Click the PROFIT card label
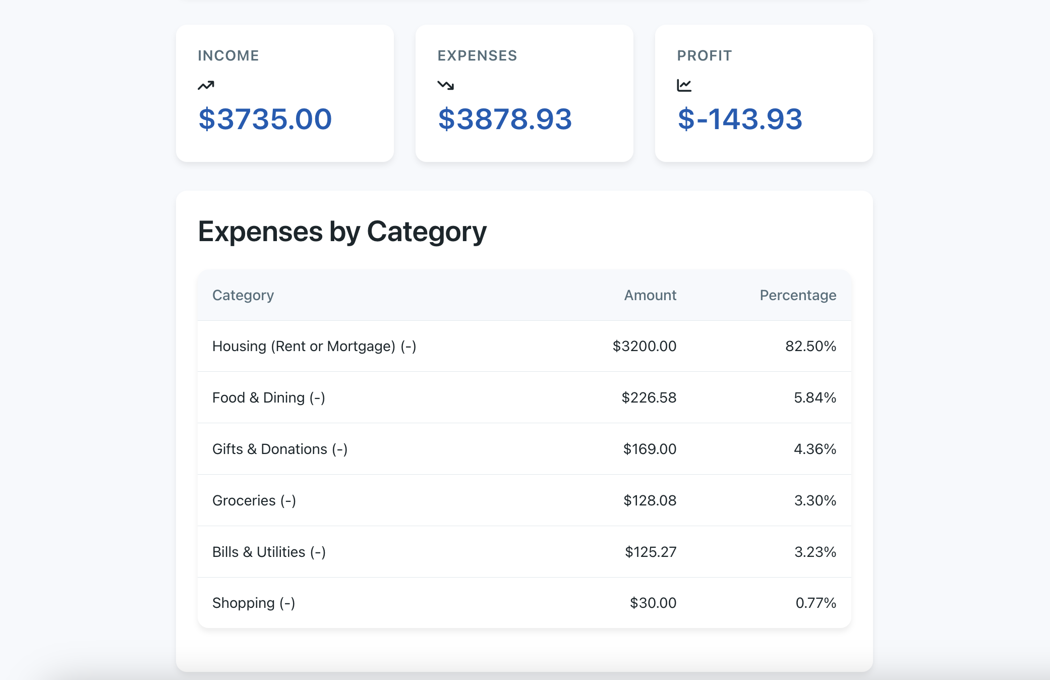Screen dimensions: 1050x680 [705, 55]
